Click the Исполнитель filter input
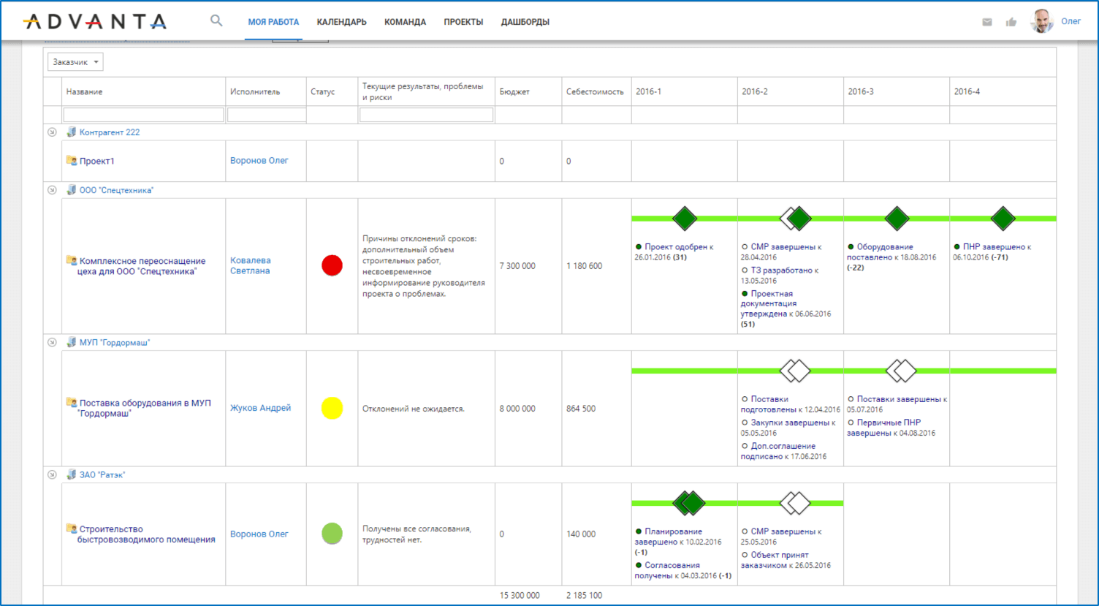Image resolution: width=1099 pixels, height=606 pixels. click(267, 115)
